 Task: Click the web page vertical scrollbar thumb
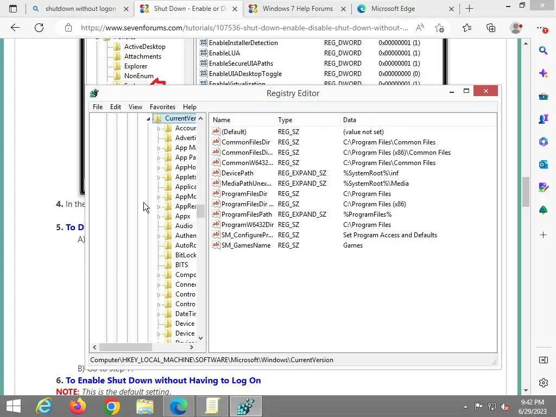[x=526, y=192]
